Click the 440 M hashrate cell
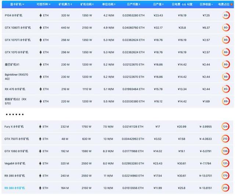Screen dimensions: 235x196 pos(65,28)
